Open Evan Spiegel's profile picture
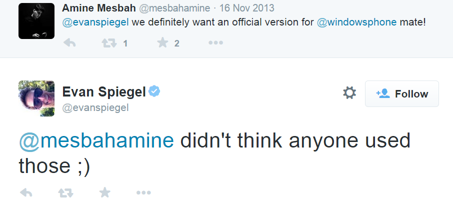This screenshot has height=202, width=453. (x=36, y=98)
